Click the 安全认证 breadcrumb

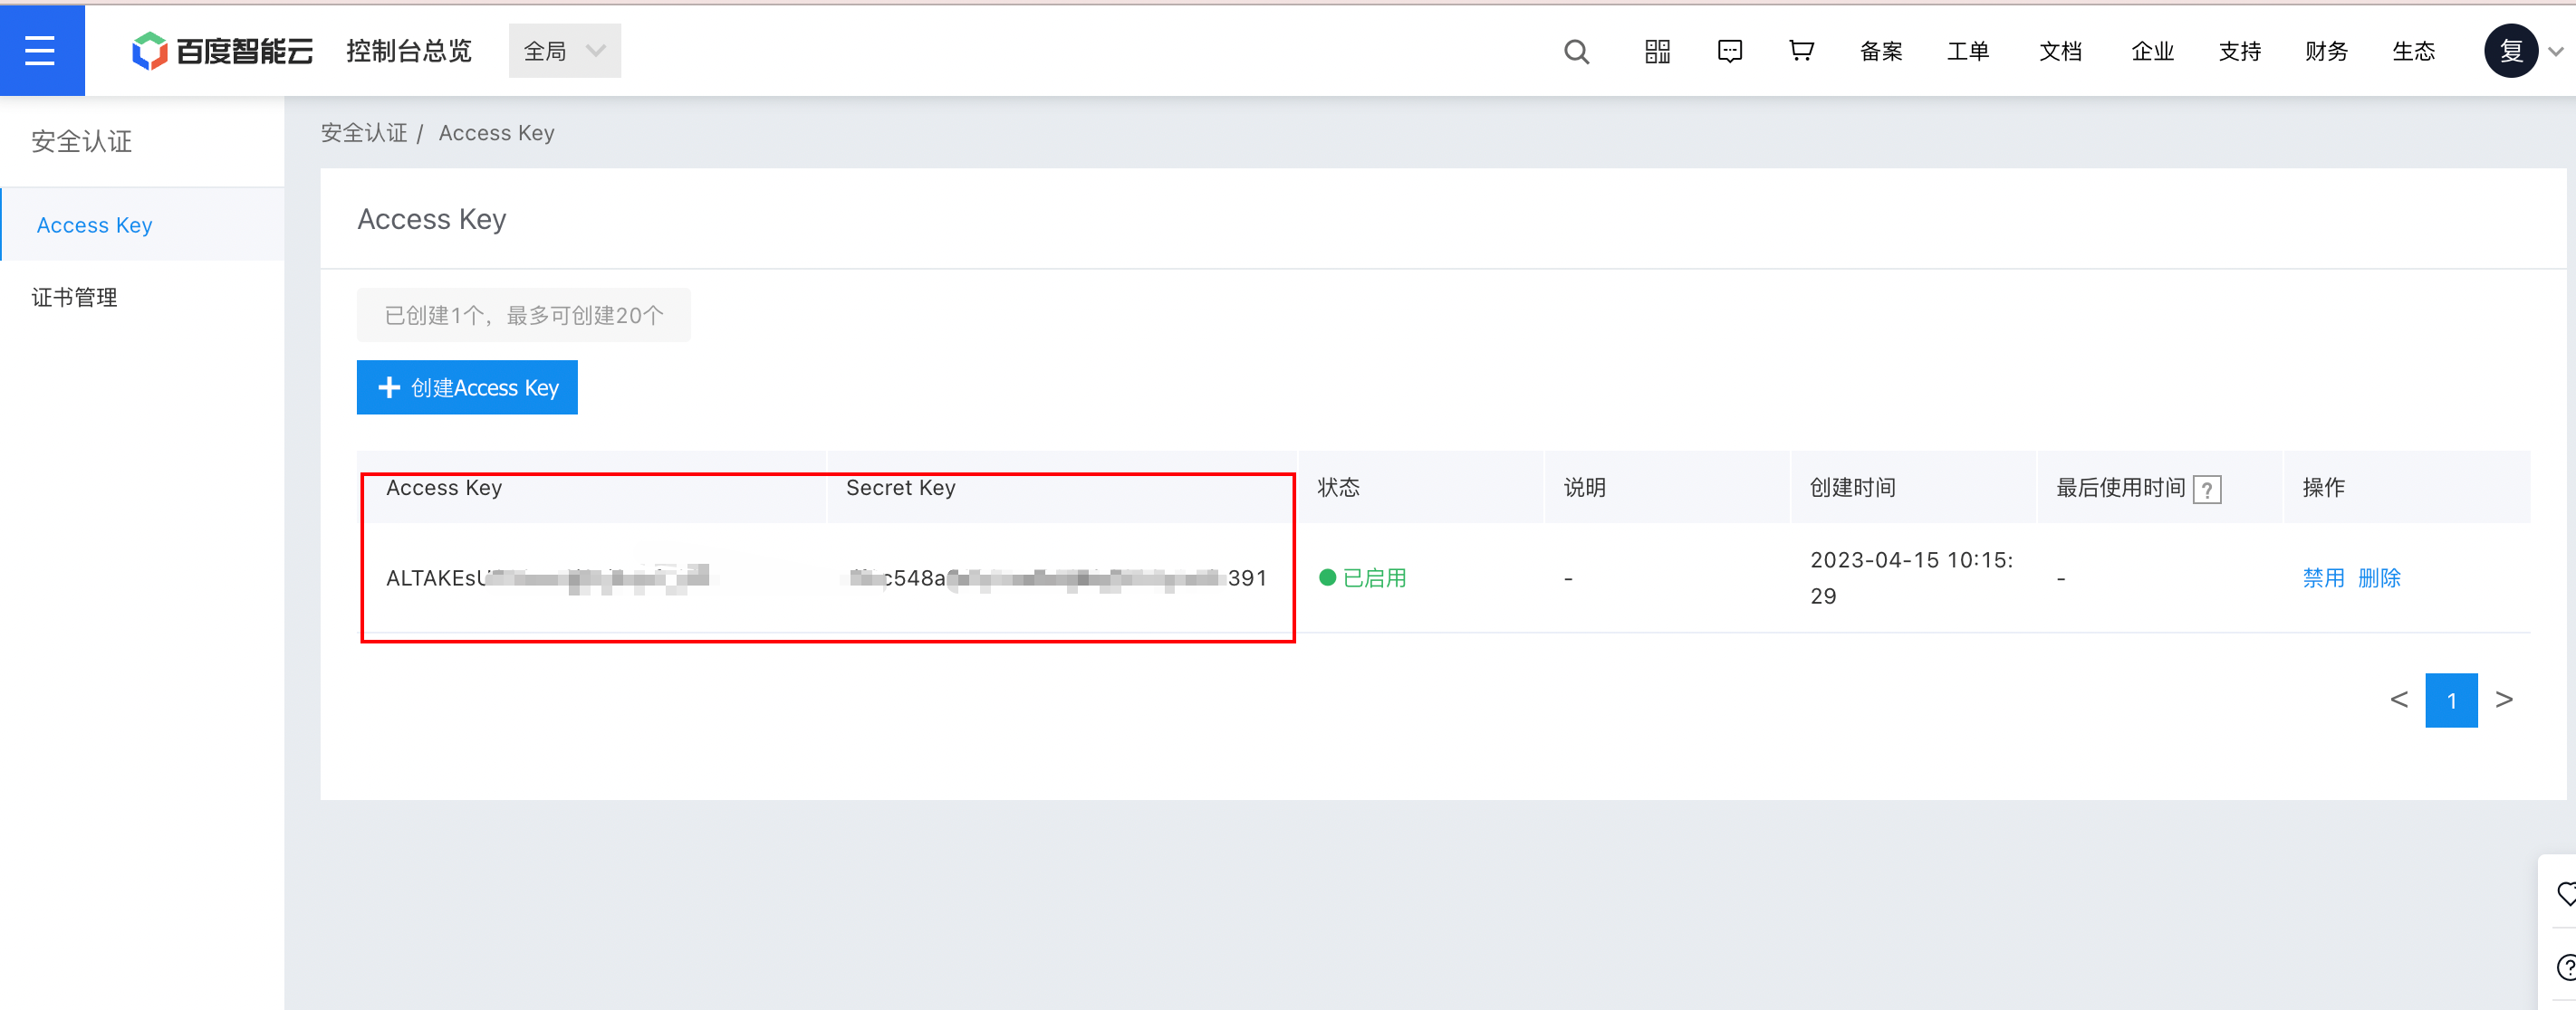pos(363,132)
